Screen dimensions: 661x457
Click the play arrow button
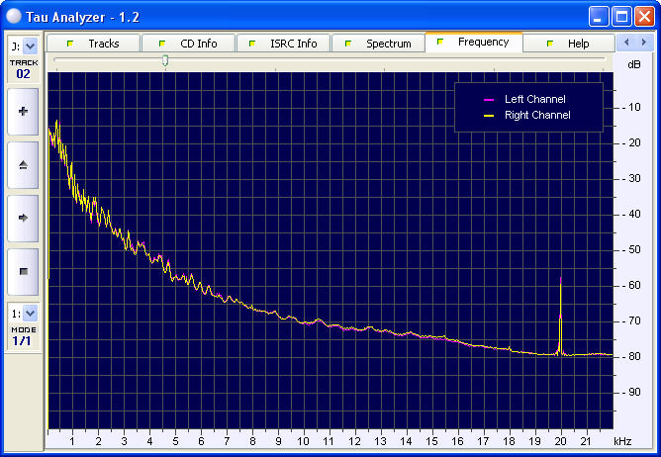[23, 218]
